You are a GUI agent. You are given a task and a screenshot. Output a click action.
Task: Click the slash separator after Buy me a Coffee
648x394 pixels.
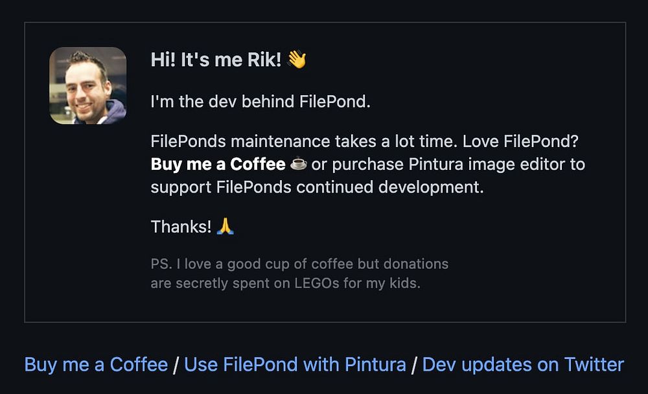coord(176,365)
